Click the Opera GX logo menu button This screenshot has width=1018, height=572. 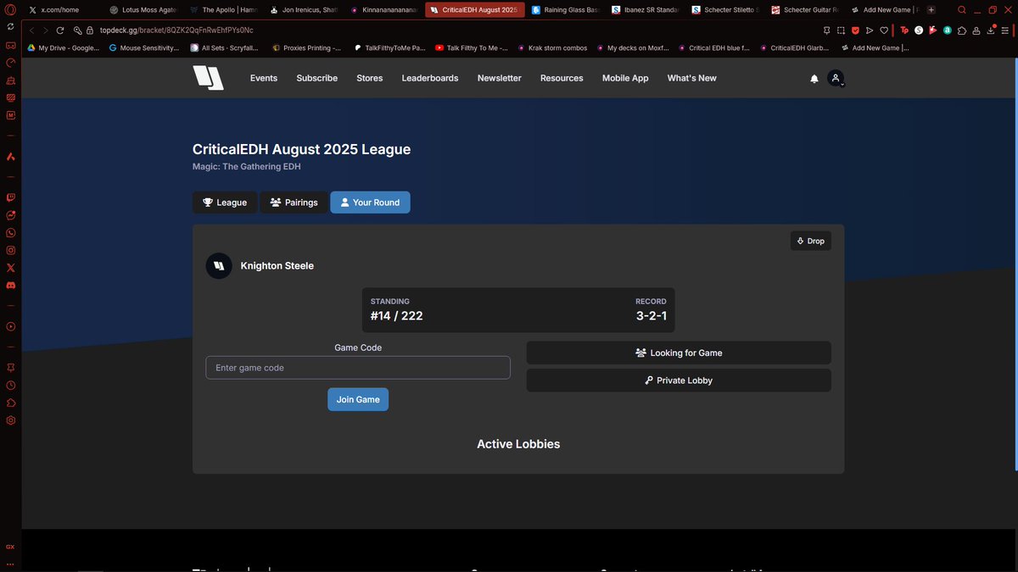(10, 10)
